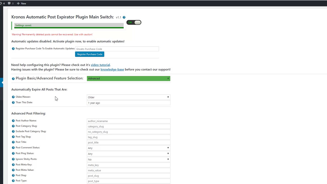Click help icon beside Post Title
Screen dimensions: 327x184
(x=13, y=142)
